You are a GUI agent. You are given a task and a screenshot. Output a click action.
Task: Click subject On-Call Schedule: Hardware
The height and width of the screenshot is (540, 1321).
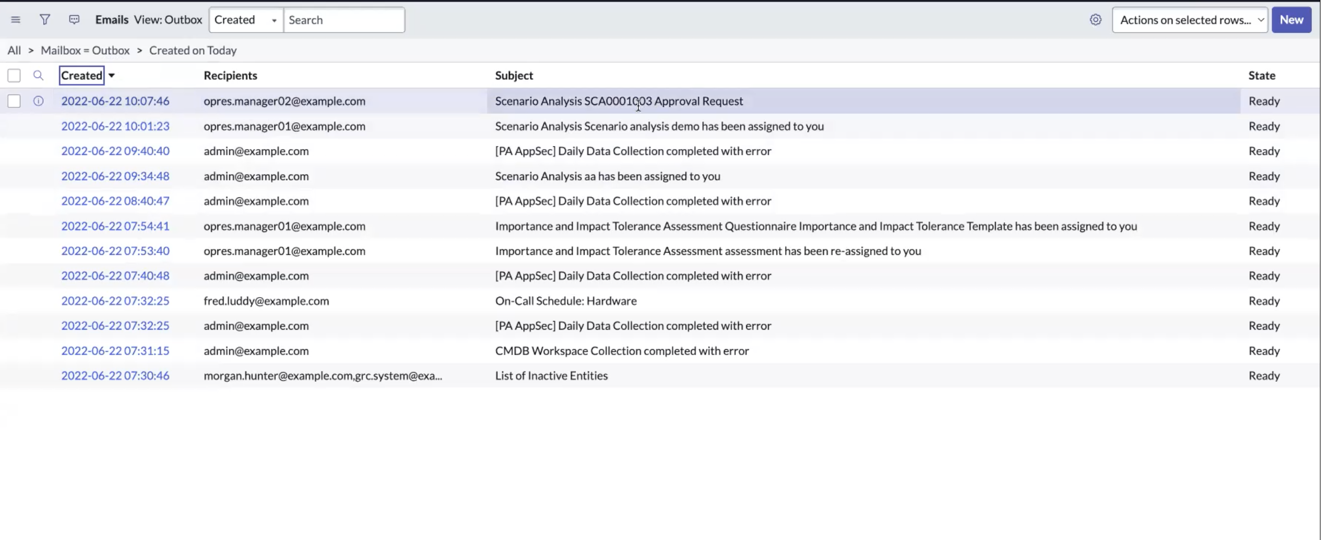click(566, 301)
